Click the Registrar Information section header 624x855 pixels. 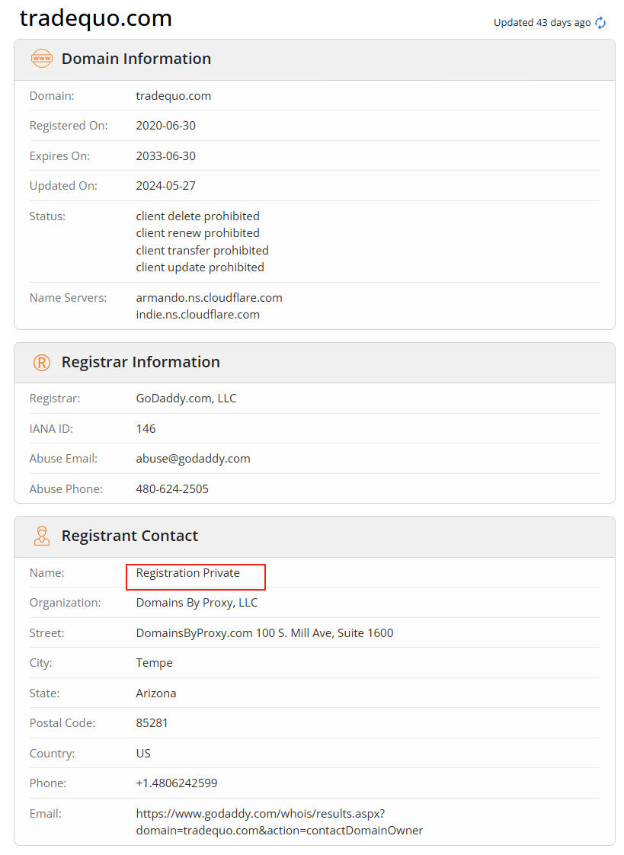point(140,363)
